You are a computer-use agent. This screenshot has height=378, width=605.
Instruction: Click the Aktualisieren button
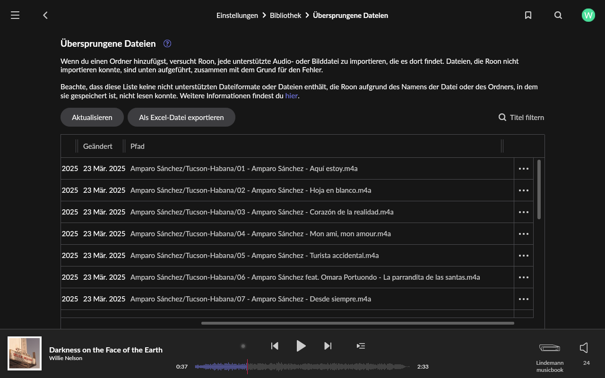click(92, 117)
